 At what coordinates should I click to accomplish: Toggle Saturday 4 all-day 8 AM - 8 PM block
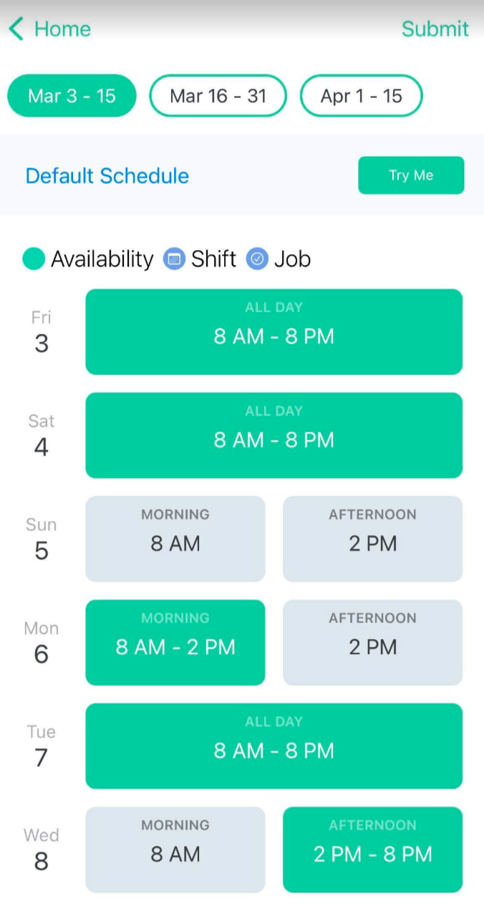[274, 436]
